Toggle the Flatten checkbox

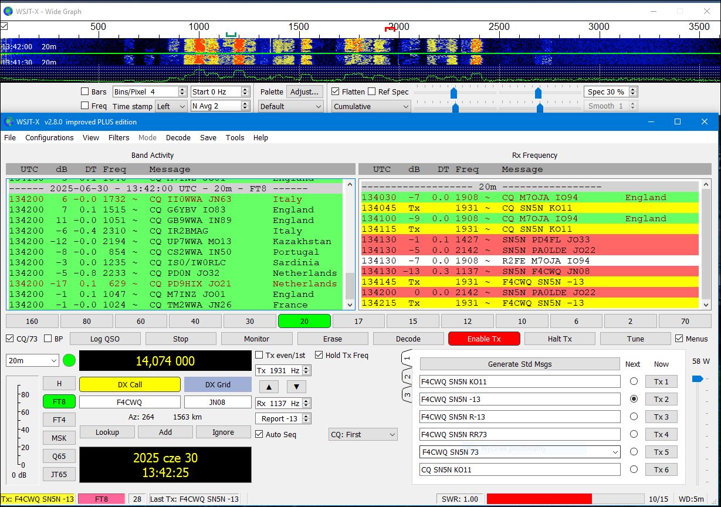tap(335, 92)
